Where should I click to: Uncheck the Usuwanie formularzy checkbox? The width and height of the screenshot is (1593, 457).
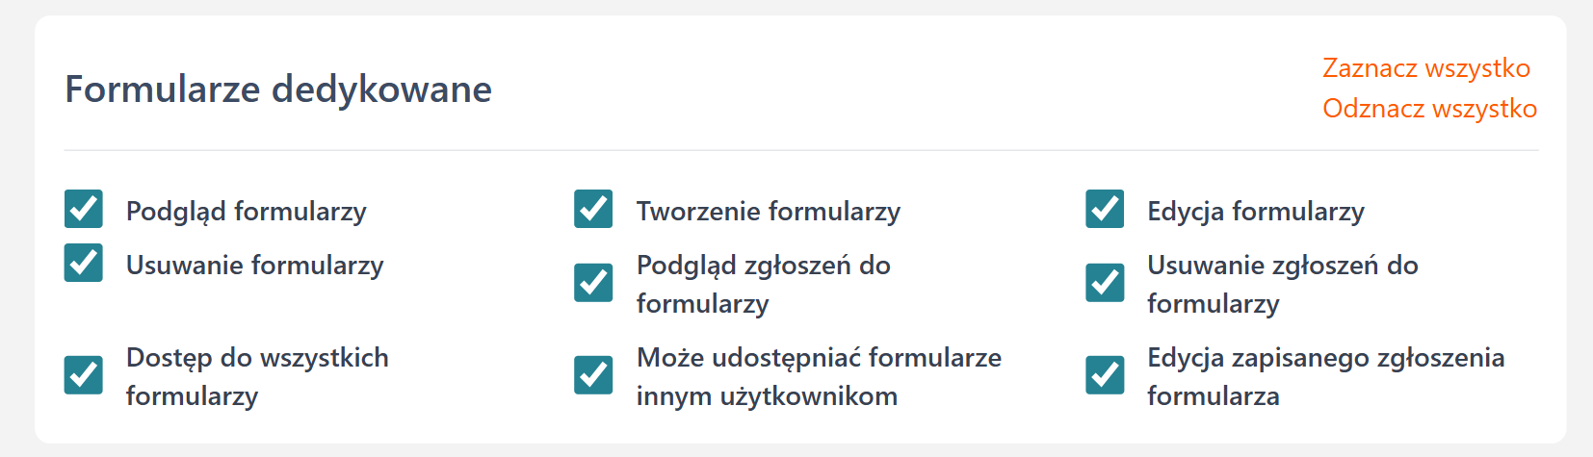[84, 263]
